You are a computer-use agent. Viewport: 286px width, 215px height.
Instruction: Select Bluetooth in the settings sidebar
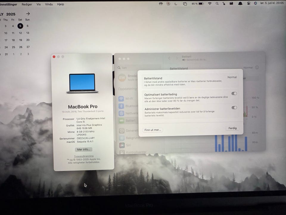(128, 106)
